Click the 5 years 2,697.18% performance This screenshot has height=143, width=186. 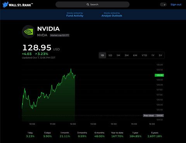coord(155,134)
